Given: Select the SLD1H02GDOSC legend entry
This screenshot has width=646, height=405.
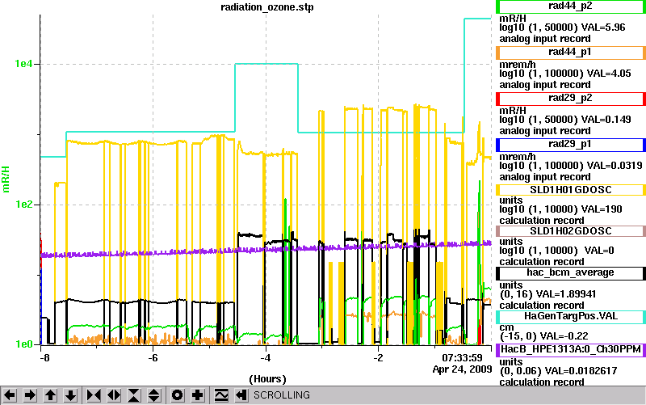Looking at the screenshot, I should [x=570, y=231].
